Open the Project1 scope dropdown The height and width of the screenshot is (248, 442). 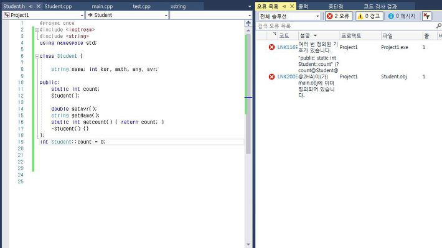(44, 15)
